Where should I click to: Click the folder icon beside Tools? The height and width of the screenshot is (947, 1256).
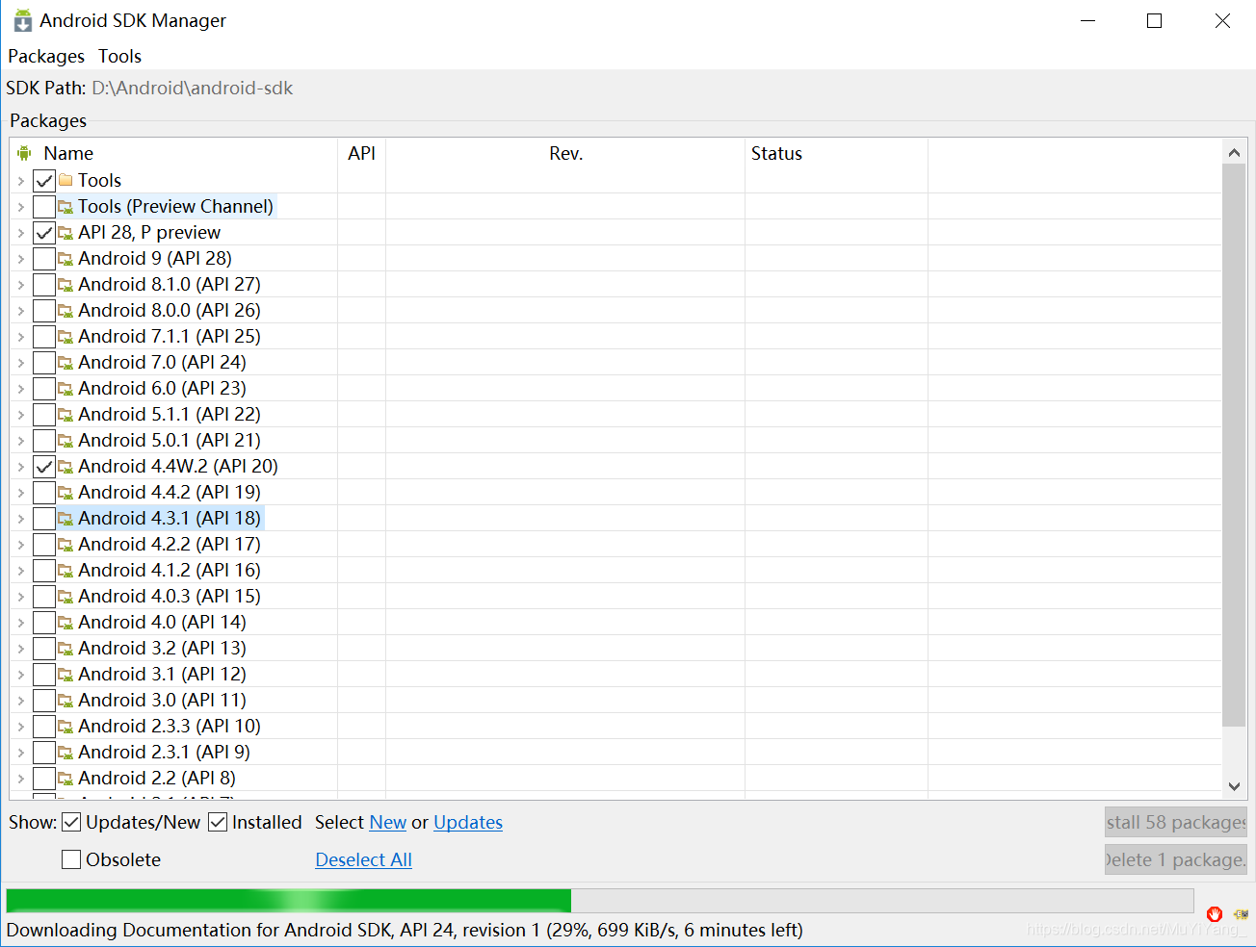[x=65, y=180]
